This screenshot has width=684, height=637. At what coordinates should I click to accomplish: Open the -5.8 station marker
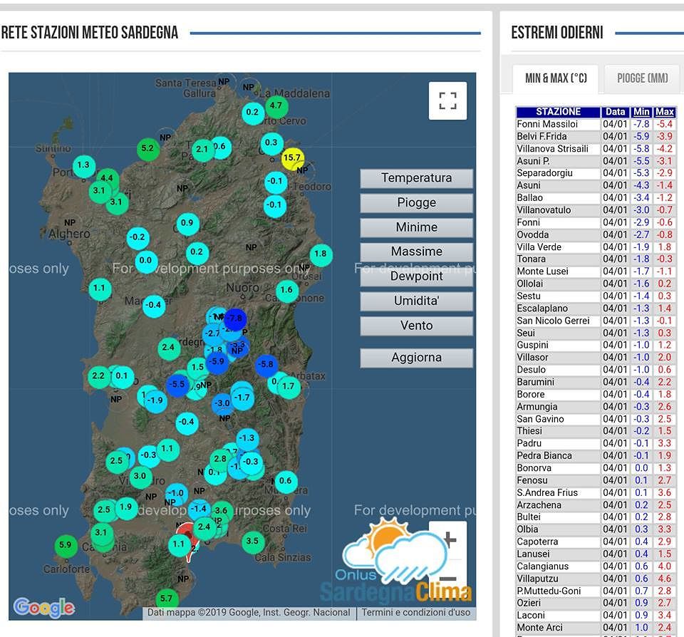pos(266,365)
